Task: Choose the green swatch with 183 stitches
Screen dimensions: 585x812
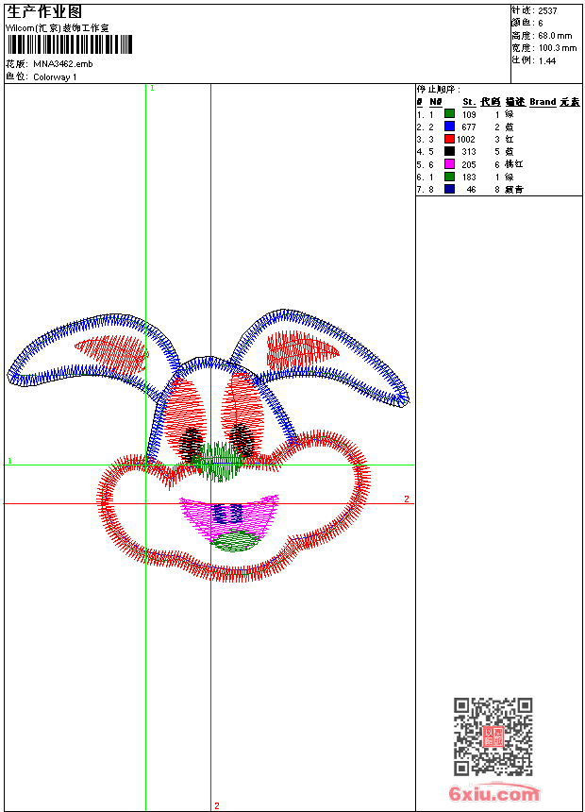Action: point(449,177)
